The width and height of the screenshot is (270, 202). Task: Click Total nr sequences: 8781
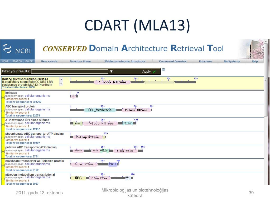click(22, 156)
